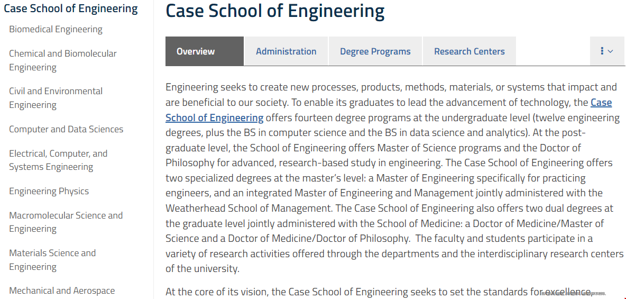The height and width of the screenshot is (299, 626).
Task: Open the more tabs ellipsis menu
Action: click(607, 51)
